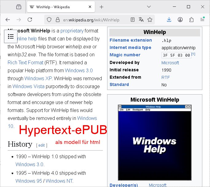Open the extensions puzzle icon
210x187 pixels.
[191, 20]
